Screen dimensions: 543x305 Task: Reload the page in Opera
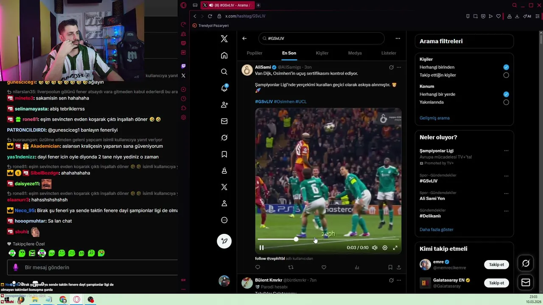210,16
